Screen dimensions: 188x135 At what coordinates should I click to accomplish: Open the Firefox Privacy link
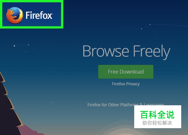click(126, 84)
